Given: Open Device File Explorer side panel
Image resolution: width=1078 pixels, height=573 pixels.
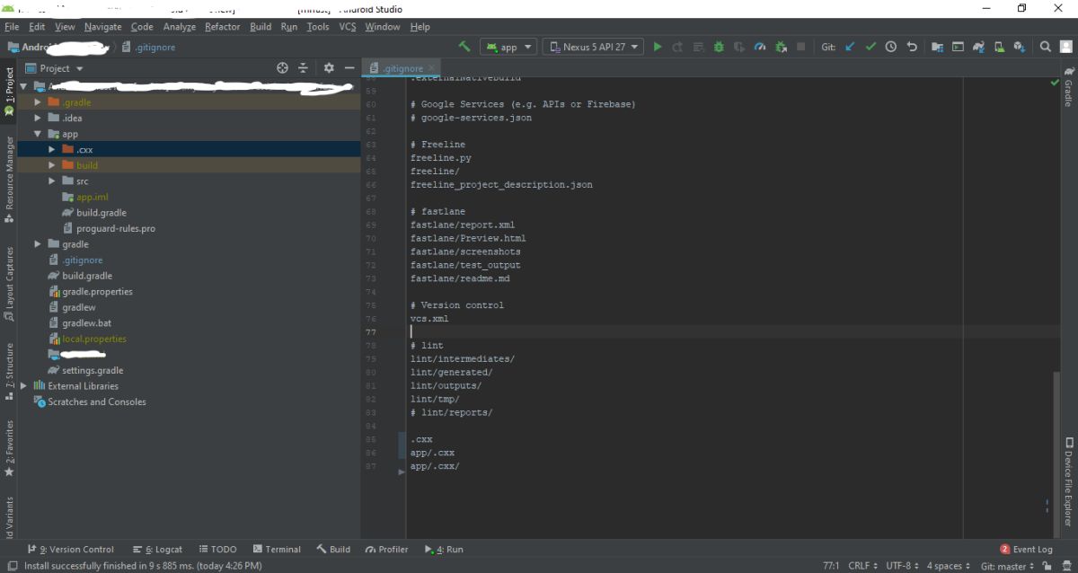Looking at the screenshot, I should [x=1068, y=481].
